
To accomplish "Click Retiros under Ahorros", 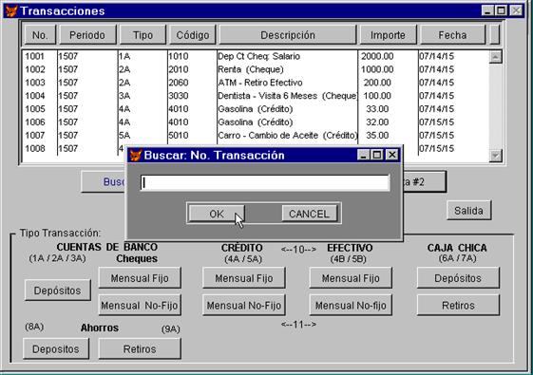I will 140,348.
